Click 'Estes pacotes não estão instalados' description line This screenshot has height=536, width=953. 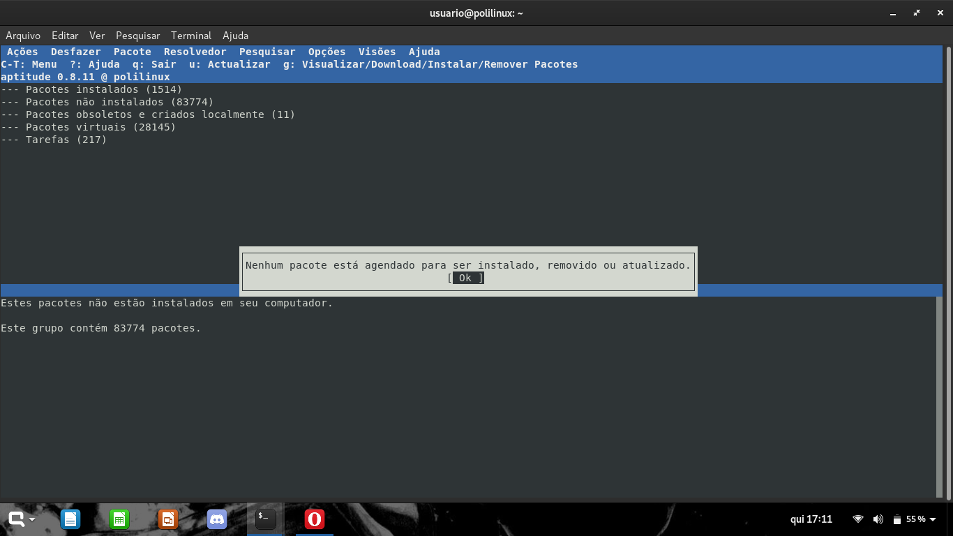[167, 303]
